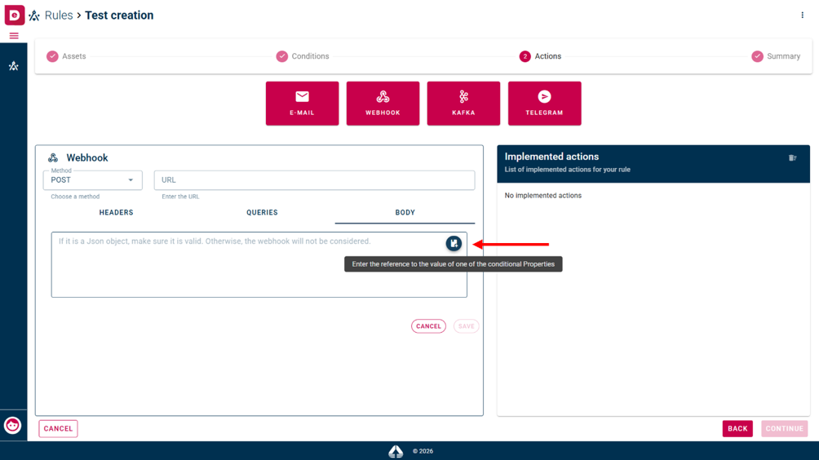
Task: Click the Rules icon in the left sidebar
Action: tap(14, 66)
